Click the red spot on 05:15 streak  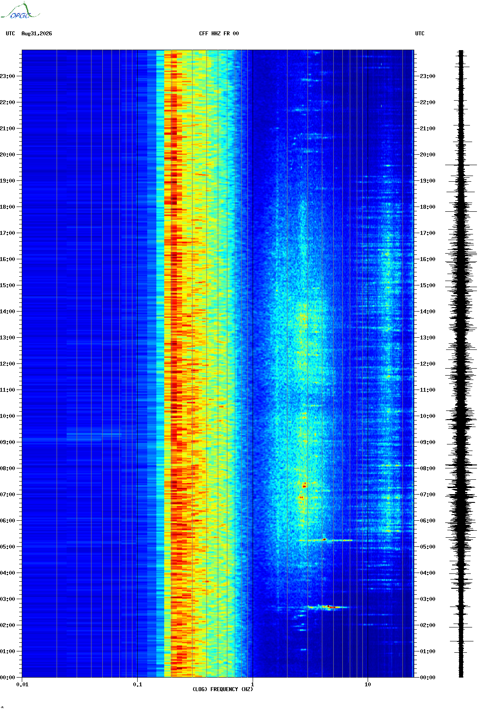pos(324,539)
